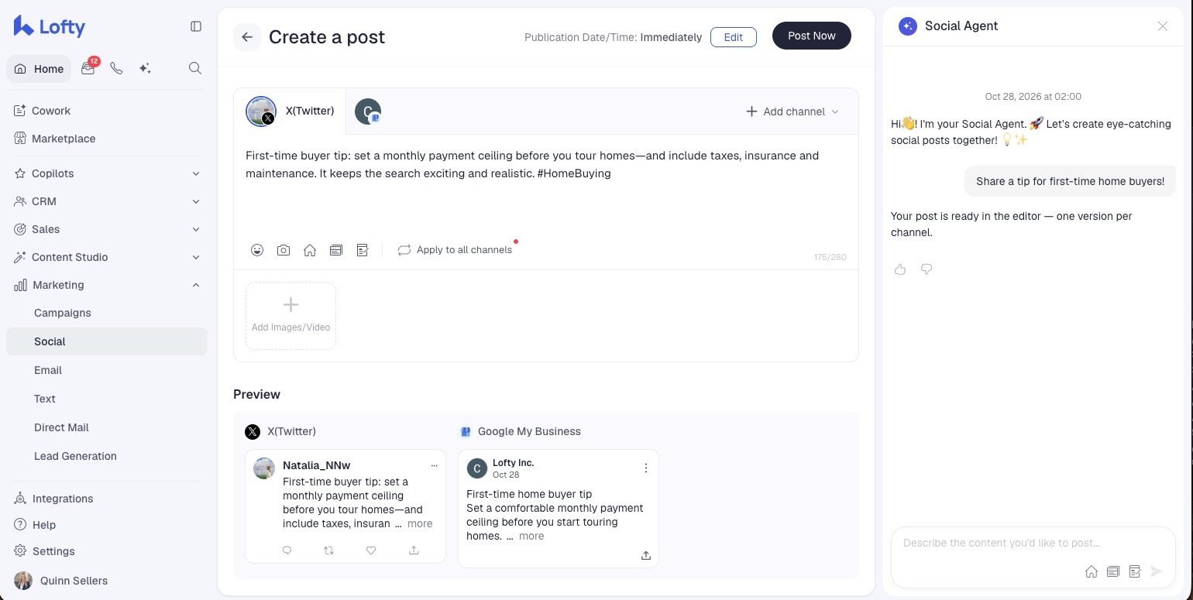The width and height of the screenshot is (1193, 600).
Task: Go back with the arrow beside Create a post
Action: (x=247, y=37)
